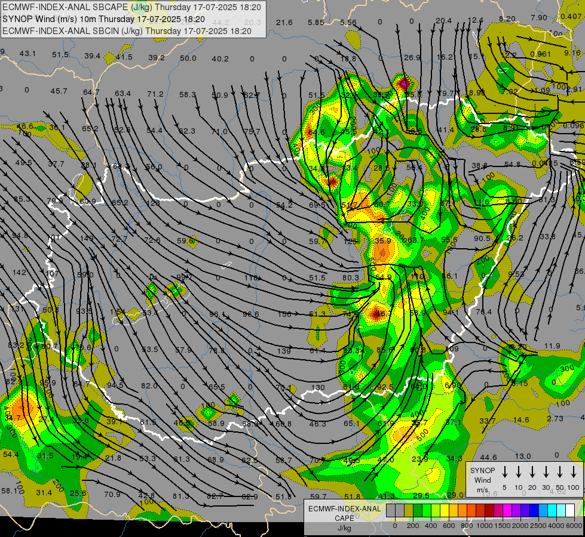The height and width of the screenshot is (537, 585).
Task: Click the map value 96.6
Action: pyautogui.click(x=251, y=314)
